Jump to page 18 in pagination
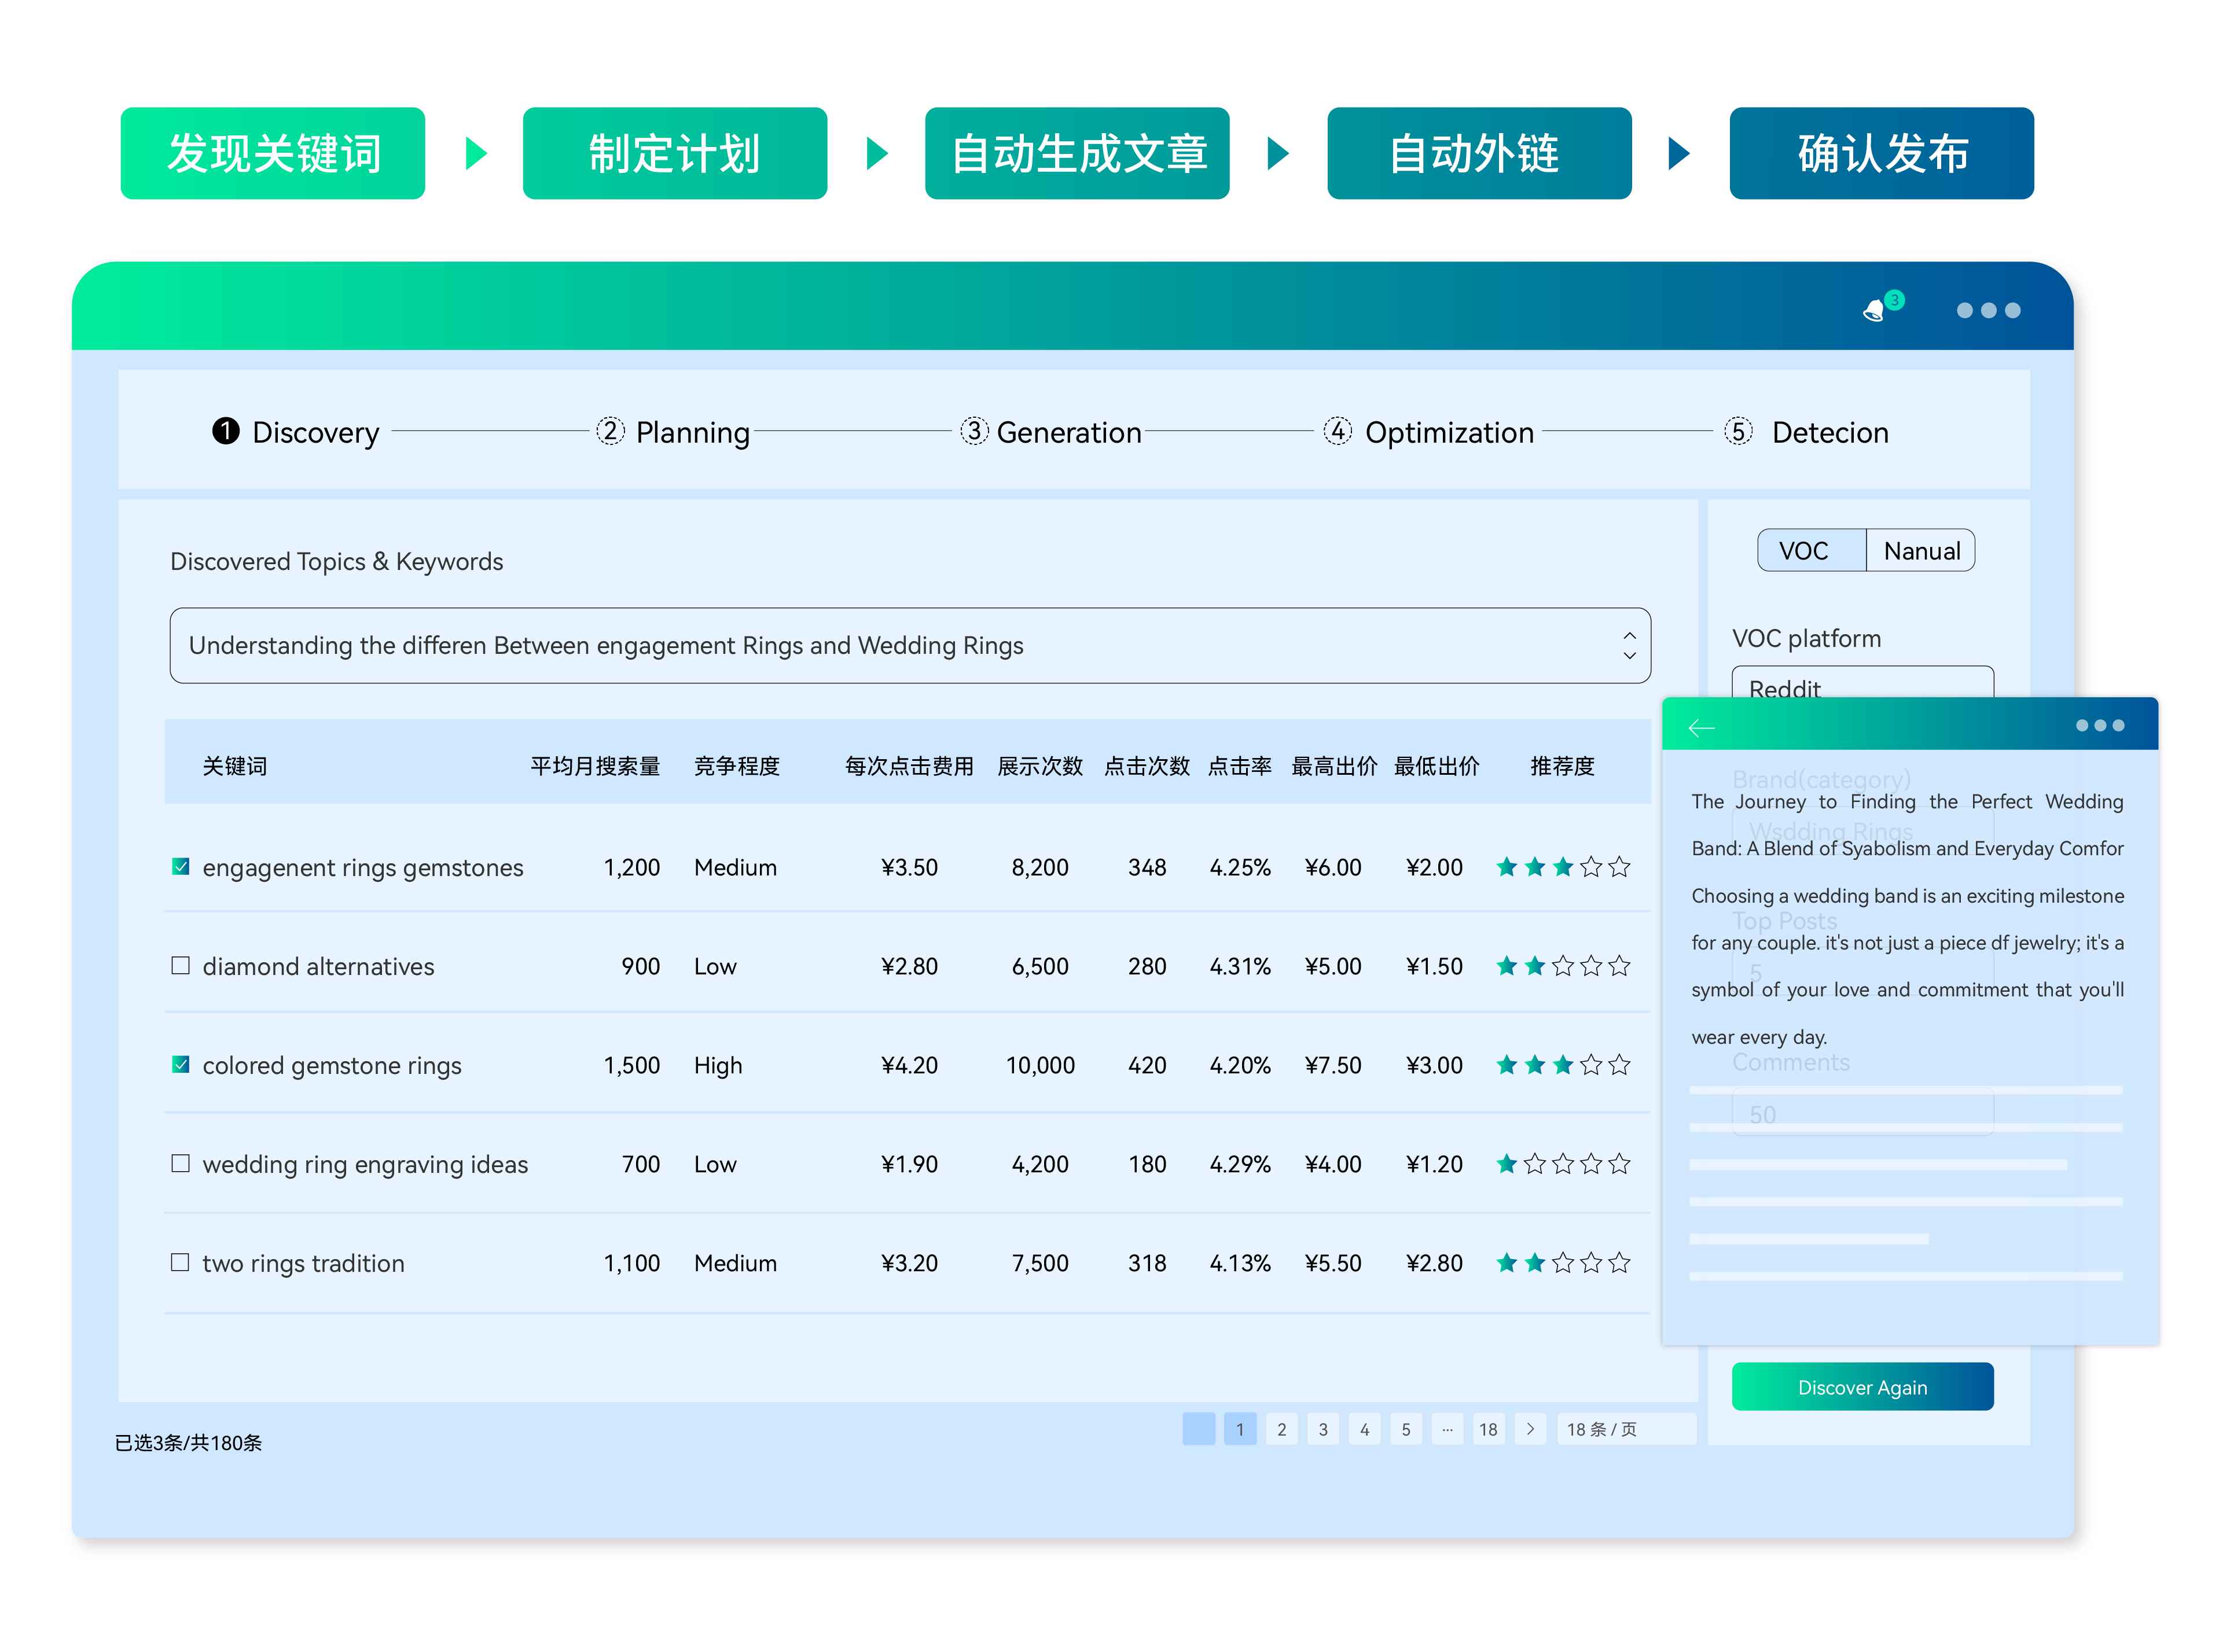The height and width of the screenshot is (1652, 2219). 1488,1429
